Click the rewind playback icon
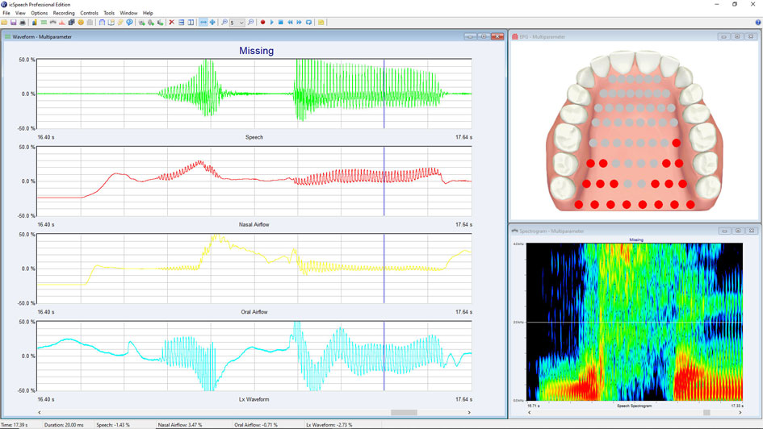Screen dimensions: 763x429 coord(290,23)
